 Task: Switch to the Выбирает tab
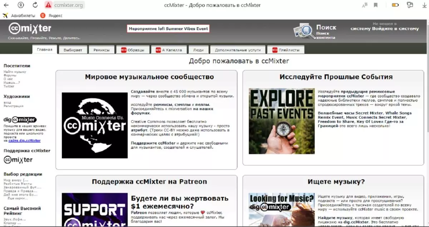click(73, 50)
